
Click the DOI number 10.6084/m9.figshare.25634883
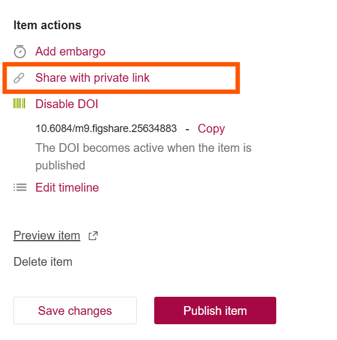(x=106, y=129)
